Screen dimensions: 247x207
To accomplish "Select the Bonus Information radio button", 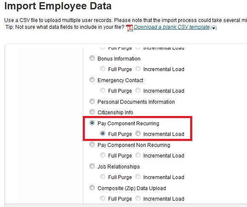I will point(92,58).
